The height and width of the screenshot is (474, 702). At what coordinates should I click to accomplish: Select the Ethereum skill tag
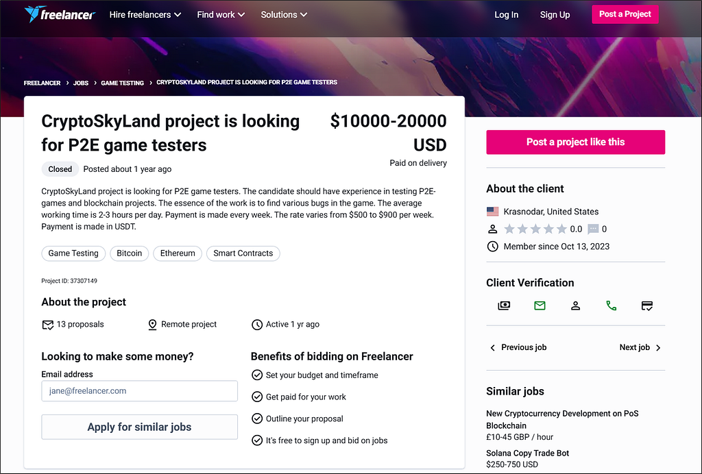178,253
